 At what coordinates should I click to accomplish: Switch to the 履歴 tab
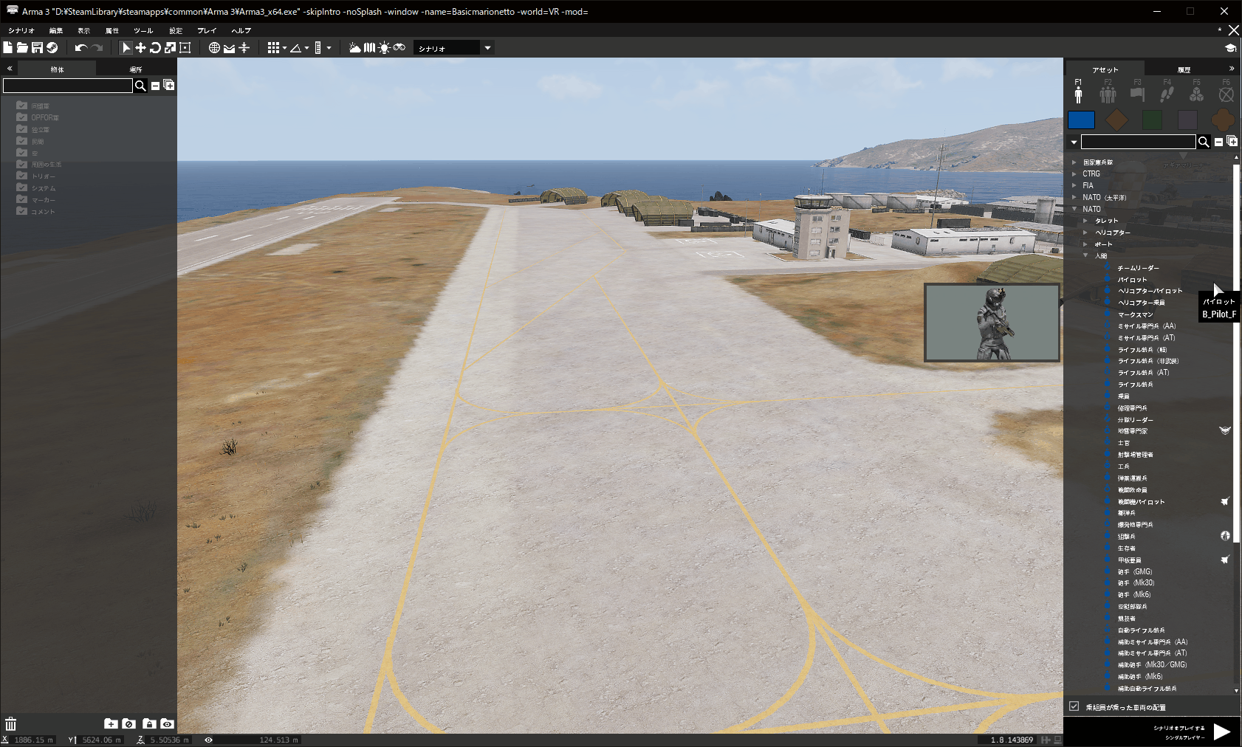1185,68
